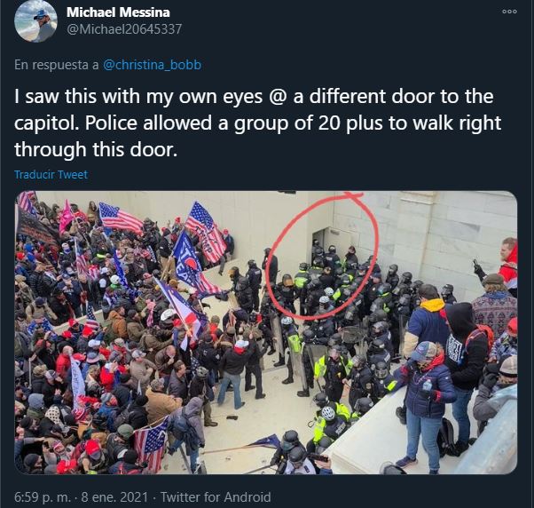534x508 pixels.
Task: Click the pink flag above the crowd
Action: point(66,217)
